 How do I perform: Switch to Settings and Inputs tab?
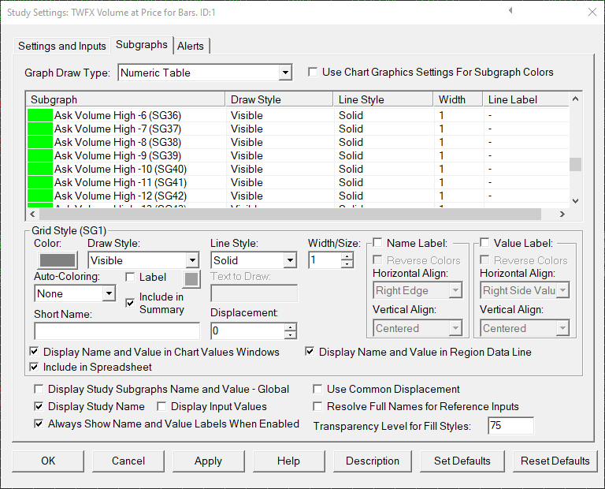pyautogui.click(x=61, y=46)
